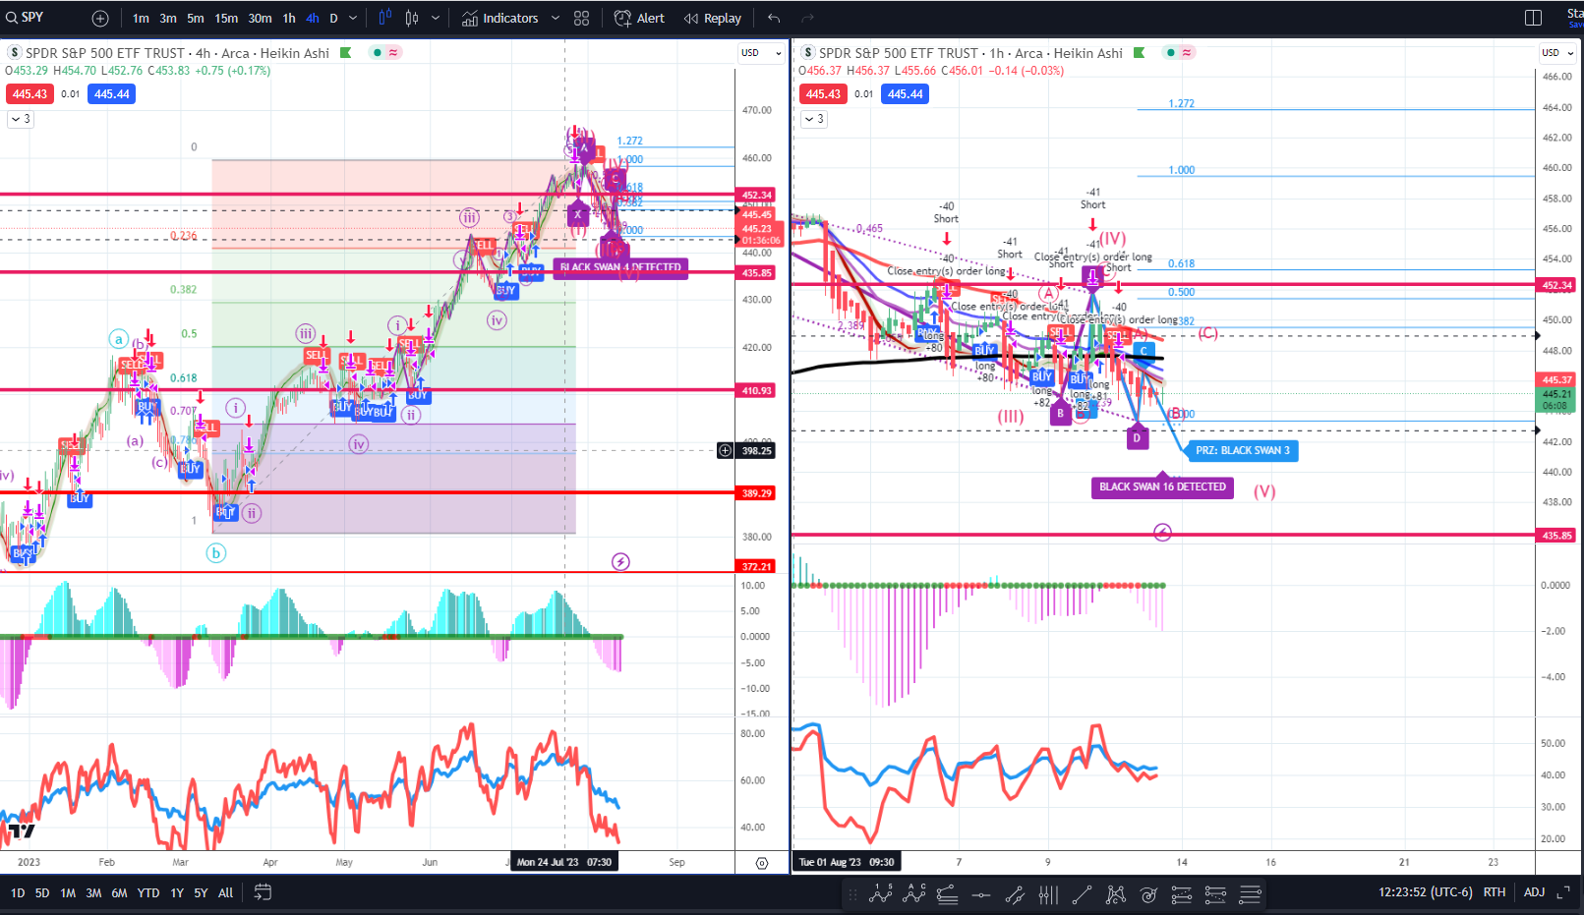Click the add symbol plus icon in toolbar
1584x915 pixels.
pos(100,19)
